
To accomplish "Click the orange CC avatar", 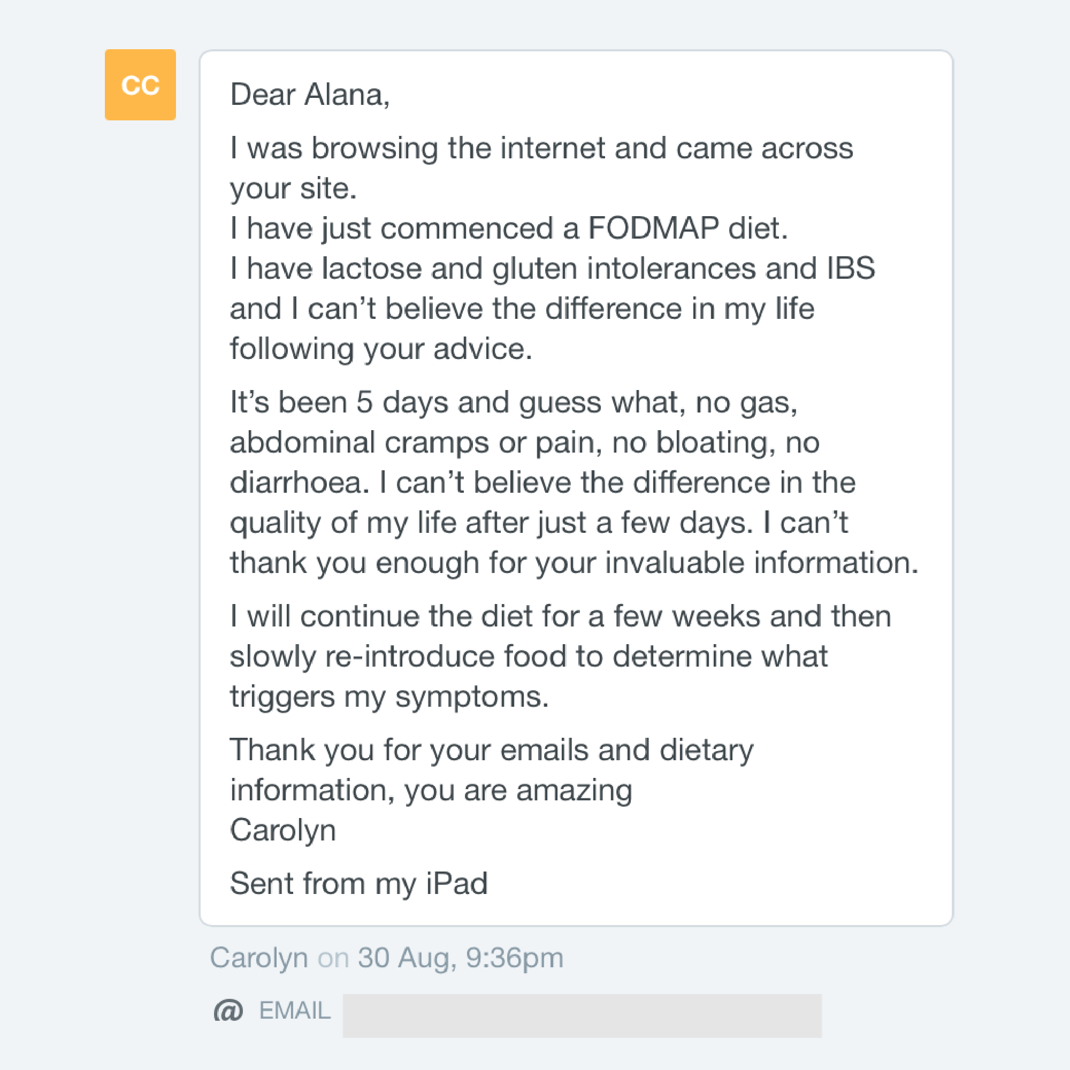I will click(x=140, y=85).
